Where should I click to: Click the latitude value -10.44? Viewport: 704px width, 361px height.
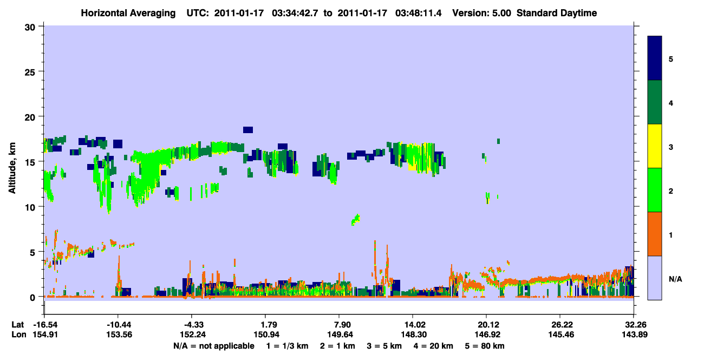click(118, 325)
